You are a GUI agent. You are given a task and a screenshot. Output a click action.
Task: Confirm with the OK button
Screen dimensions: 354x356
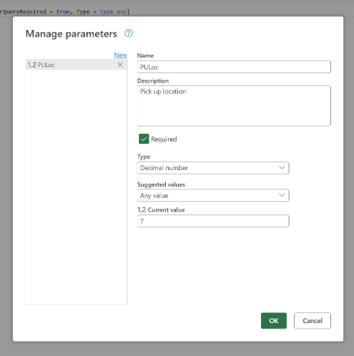click(274, 321)
